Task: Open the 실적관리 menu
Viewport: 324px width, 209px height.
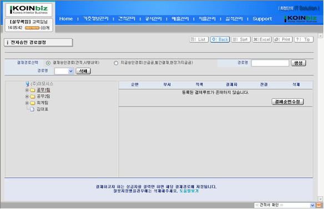Action: [234, 19]
